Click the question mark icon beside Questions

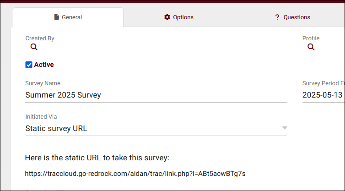tap(277, 17)
